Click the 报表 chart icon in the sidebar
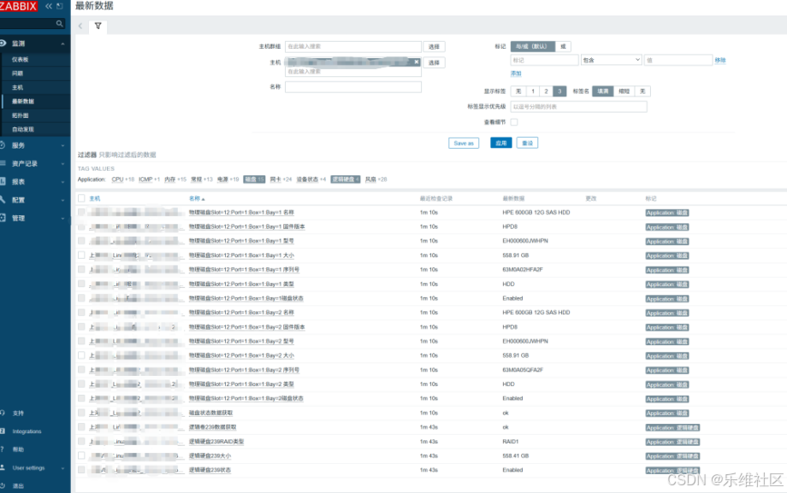 (3, 181)
